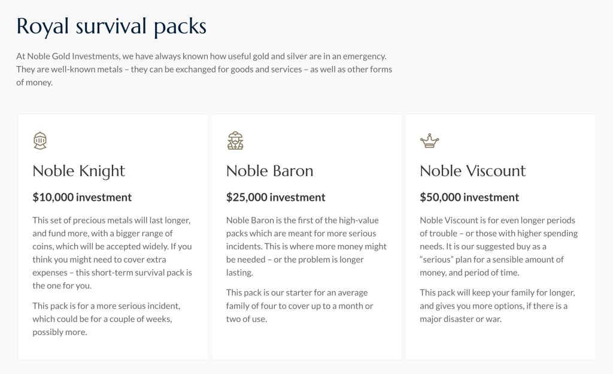The image size is (613, 374).
Task: Click the $50,000 investment label
Action: 469,197
